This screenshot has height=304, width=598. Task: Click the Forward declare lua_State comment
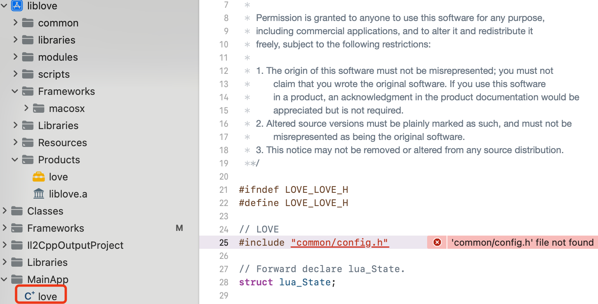click(322, 269)
